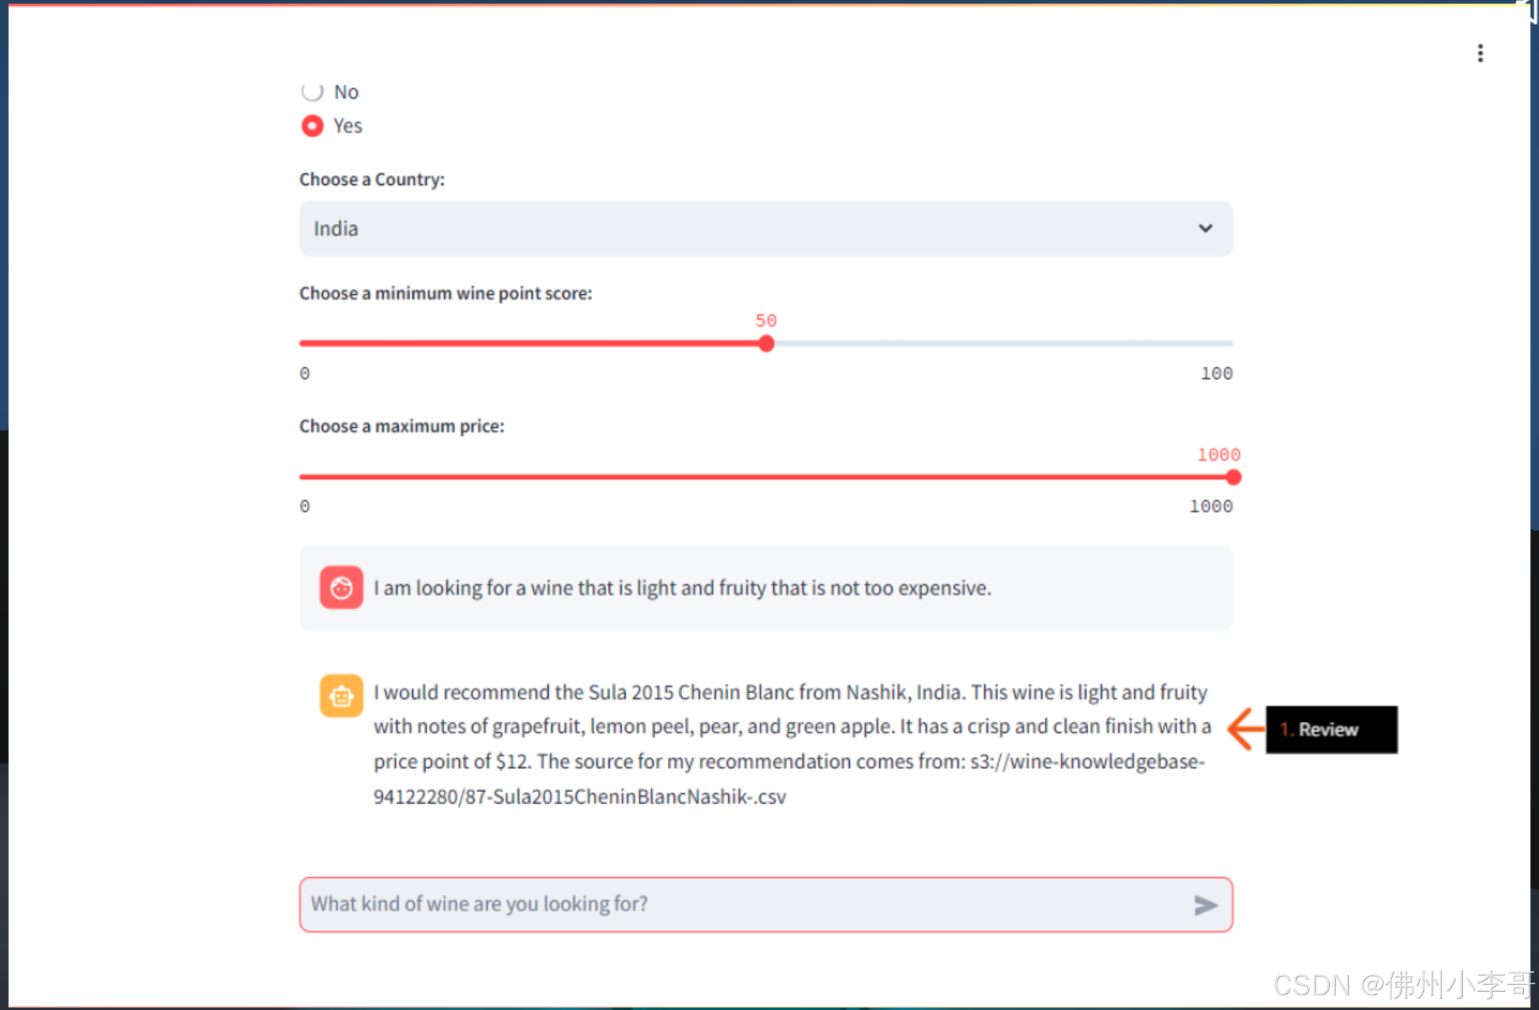Click the Sula 2015 Chenin Blanc recommendation text
This screenshot has height=1010, width=1539.
click(x=792, y=743)
